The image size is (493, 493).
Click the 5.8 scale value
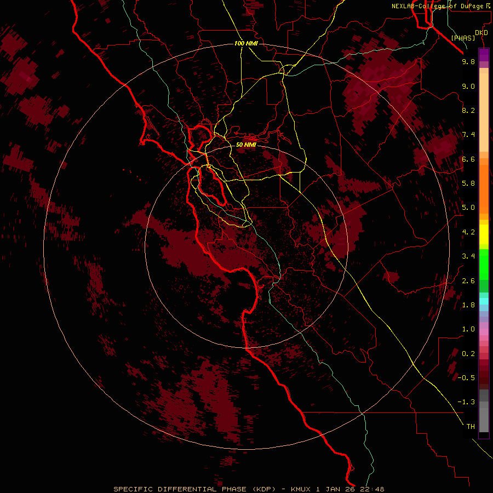pos(468,184)
